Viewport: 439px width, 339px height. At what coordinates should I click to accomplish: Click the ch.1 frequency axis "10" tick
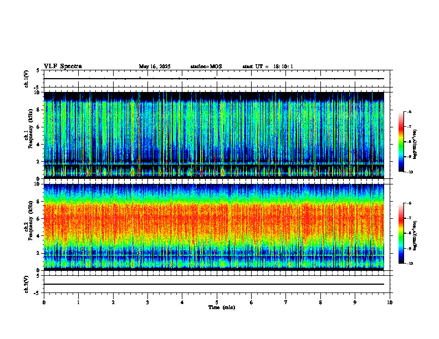coord(38,93)
